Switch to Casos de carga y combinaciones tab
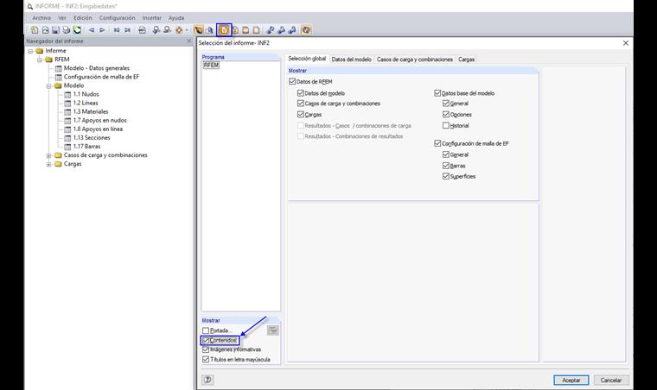 [415, 60]
